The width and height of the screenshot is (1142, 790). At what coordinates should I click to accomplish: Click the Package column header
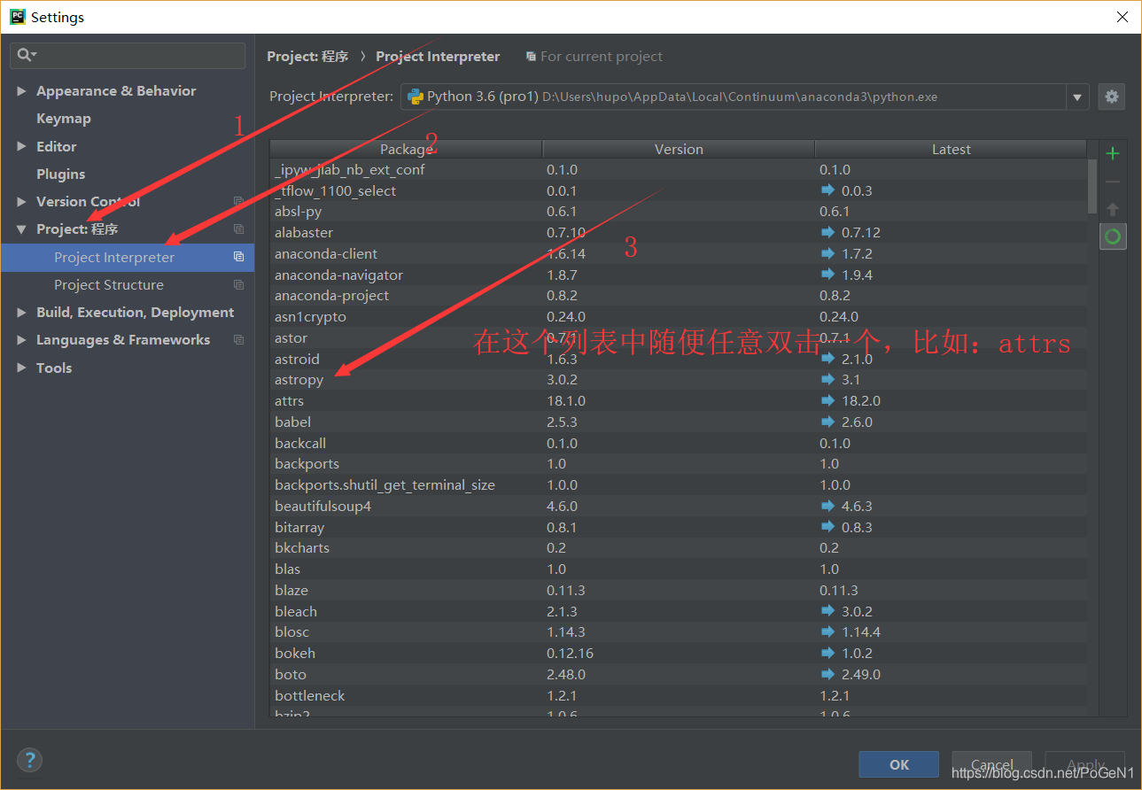(x=406, y=149)
